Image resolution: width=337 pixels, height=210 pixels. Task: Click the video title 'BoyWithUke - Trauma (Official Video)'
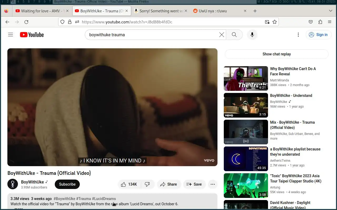(x=49, y=173)
